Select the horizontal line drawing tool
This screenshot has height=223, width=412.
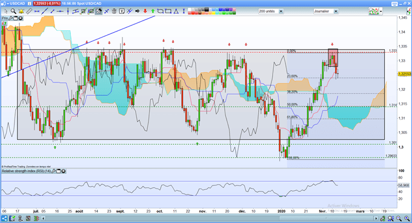click(37, 12)
